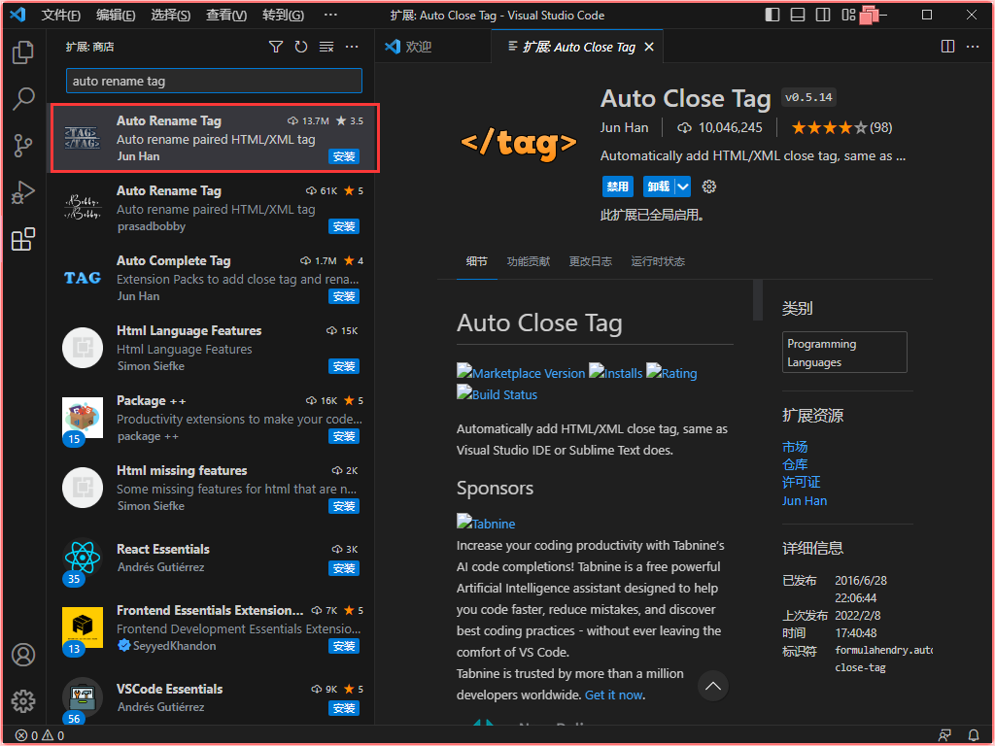Install the Html Language Features extension

344,366
